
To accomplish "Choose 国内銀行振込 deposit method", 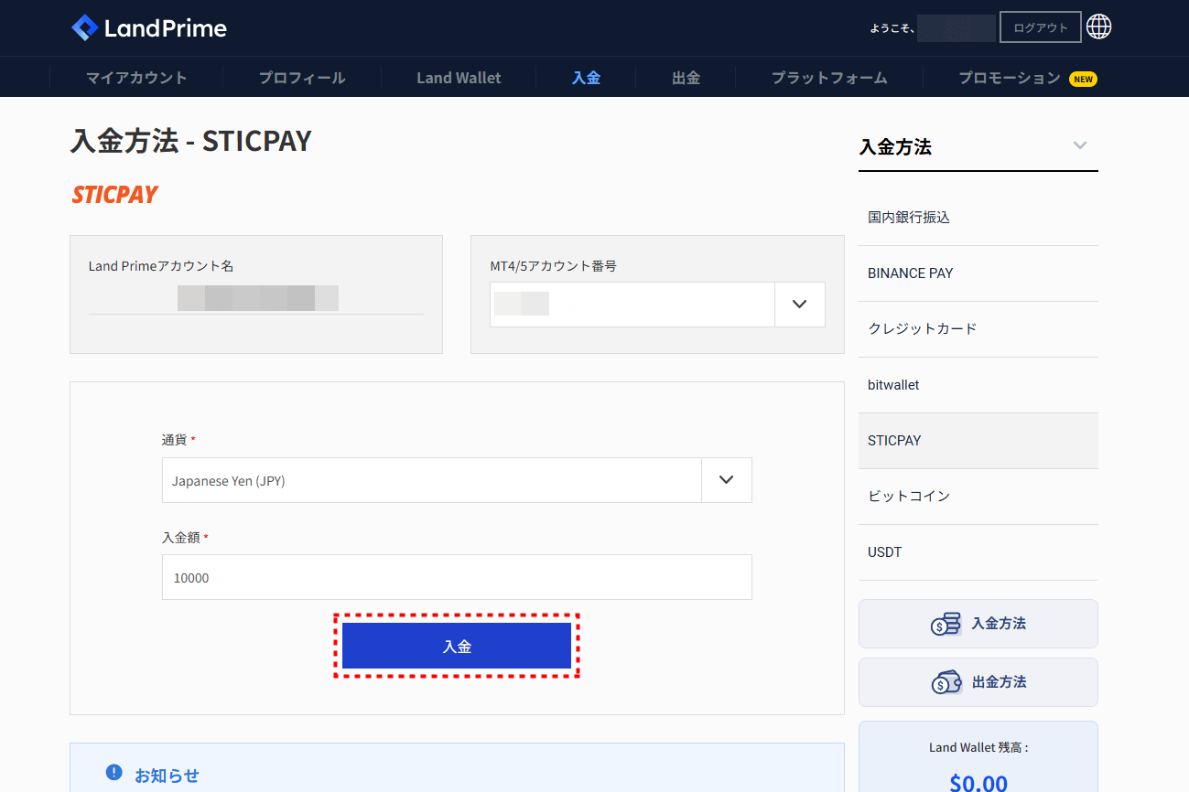I will 978,218.
